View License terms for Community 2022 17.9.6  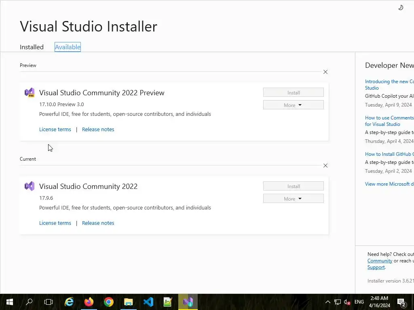55,223
